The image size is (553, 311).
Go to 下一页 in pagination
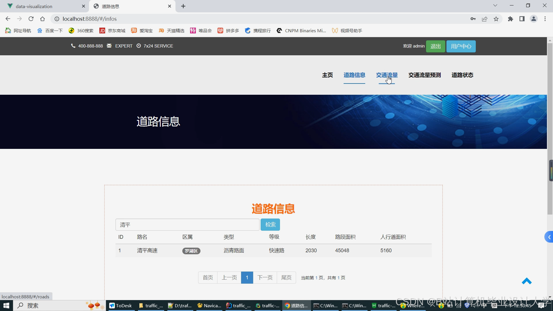[x=265, y=278]
